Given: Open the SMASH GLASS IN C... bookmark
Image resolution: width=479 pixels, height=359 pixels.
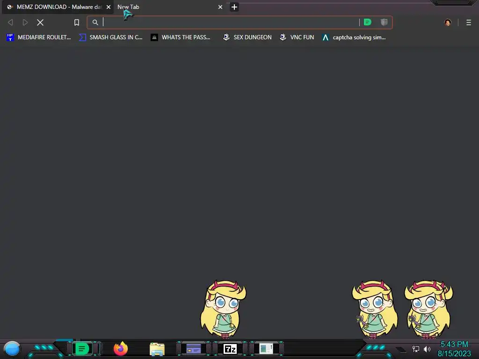Looking at the screenshot, I should [x=110, y=37].
